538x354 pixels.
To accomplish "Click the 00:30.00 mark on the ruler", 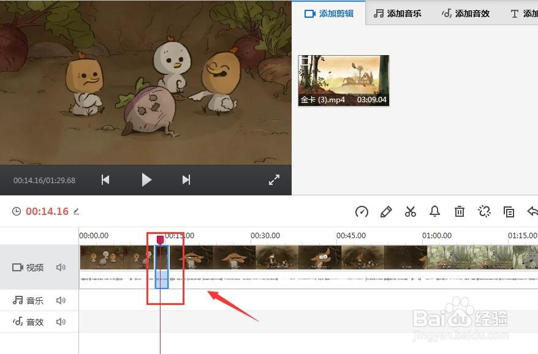I will click(x=265, y=236).
